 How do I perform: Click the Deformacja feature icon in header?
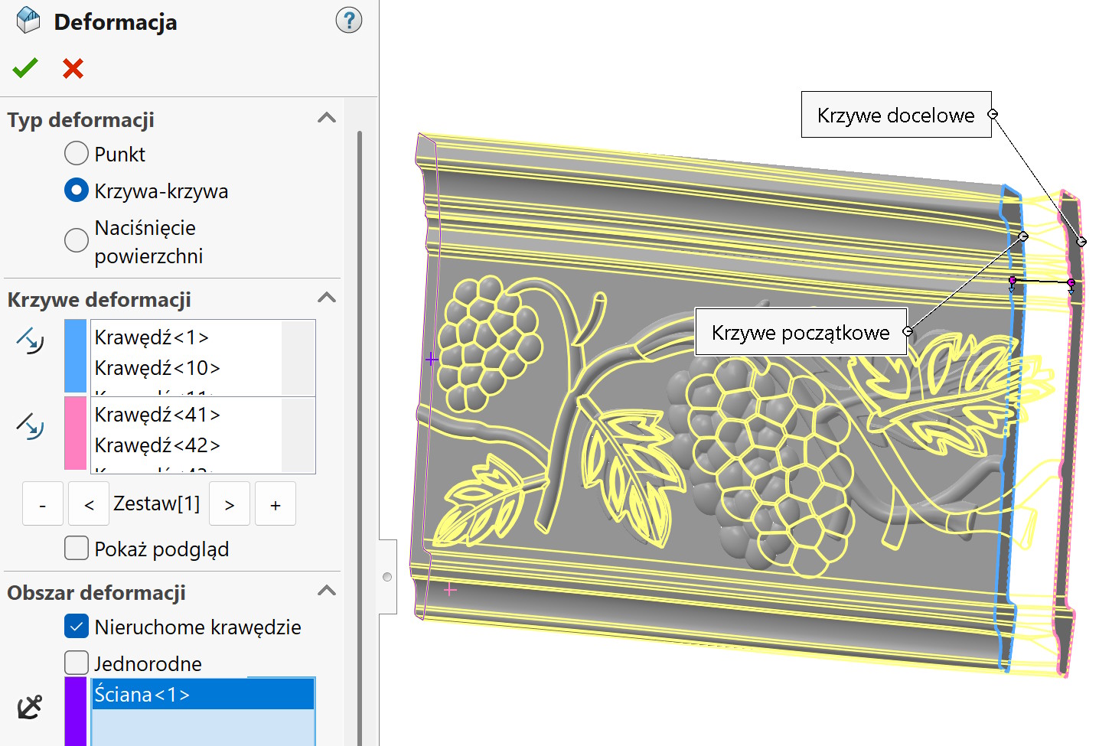(x=28, y=21)
